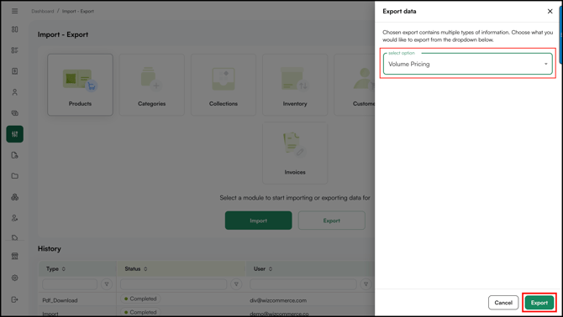Open the three-circles cluster icon in sidebar
Viewport: 563px width, 317px height.
point(15,197)
